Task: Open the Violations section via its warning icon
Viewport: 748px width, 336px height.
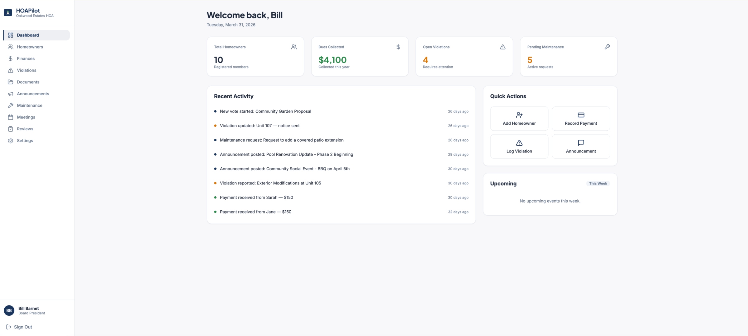Action: click(10, 70)
